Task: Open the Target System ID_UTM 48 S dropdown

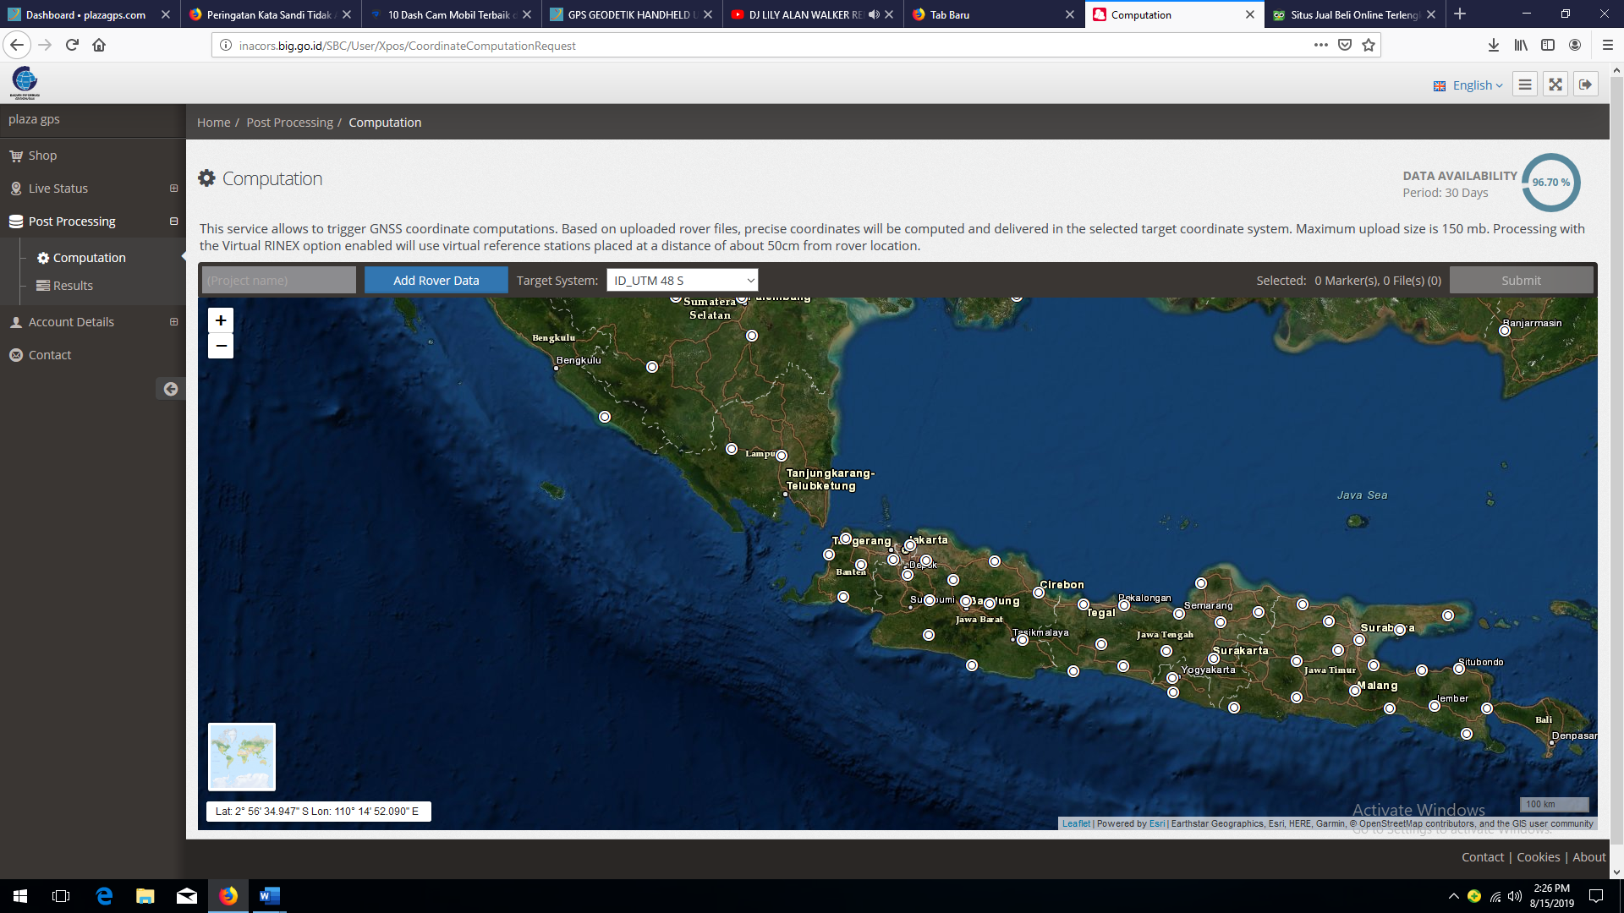Action: point(682,281)
